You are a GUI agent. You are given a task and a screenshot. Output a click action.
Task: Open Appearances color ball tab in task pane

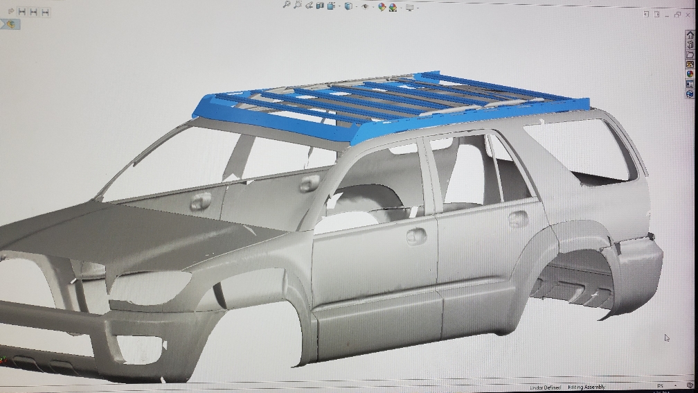690,74
